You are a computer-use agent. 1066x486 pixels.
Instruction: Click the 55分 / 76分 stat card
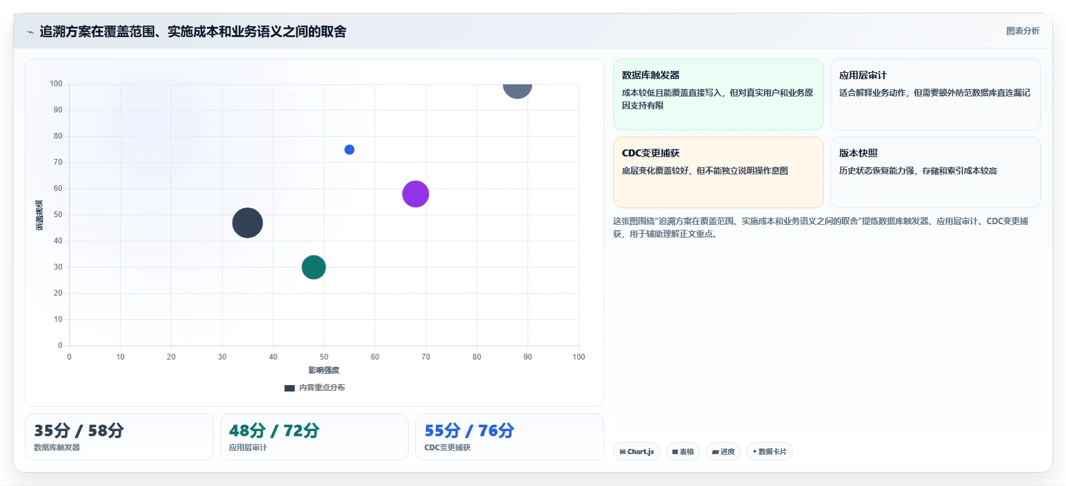pyautogui.click(x=510, y=437)
